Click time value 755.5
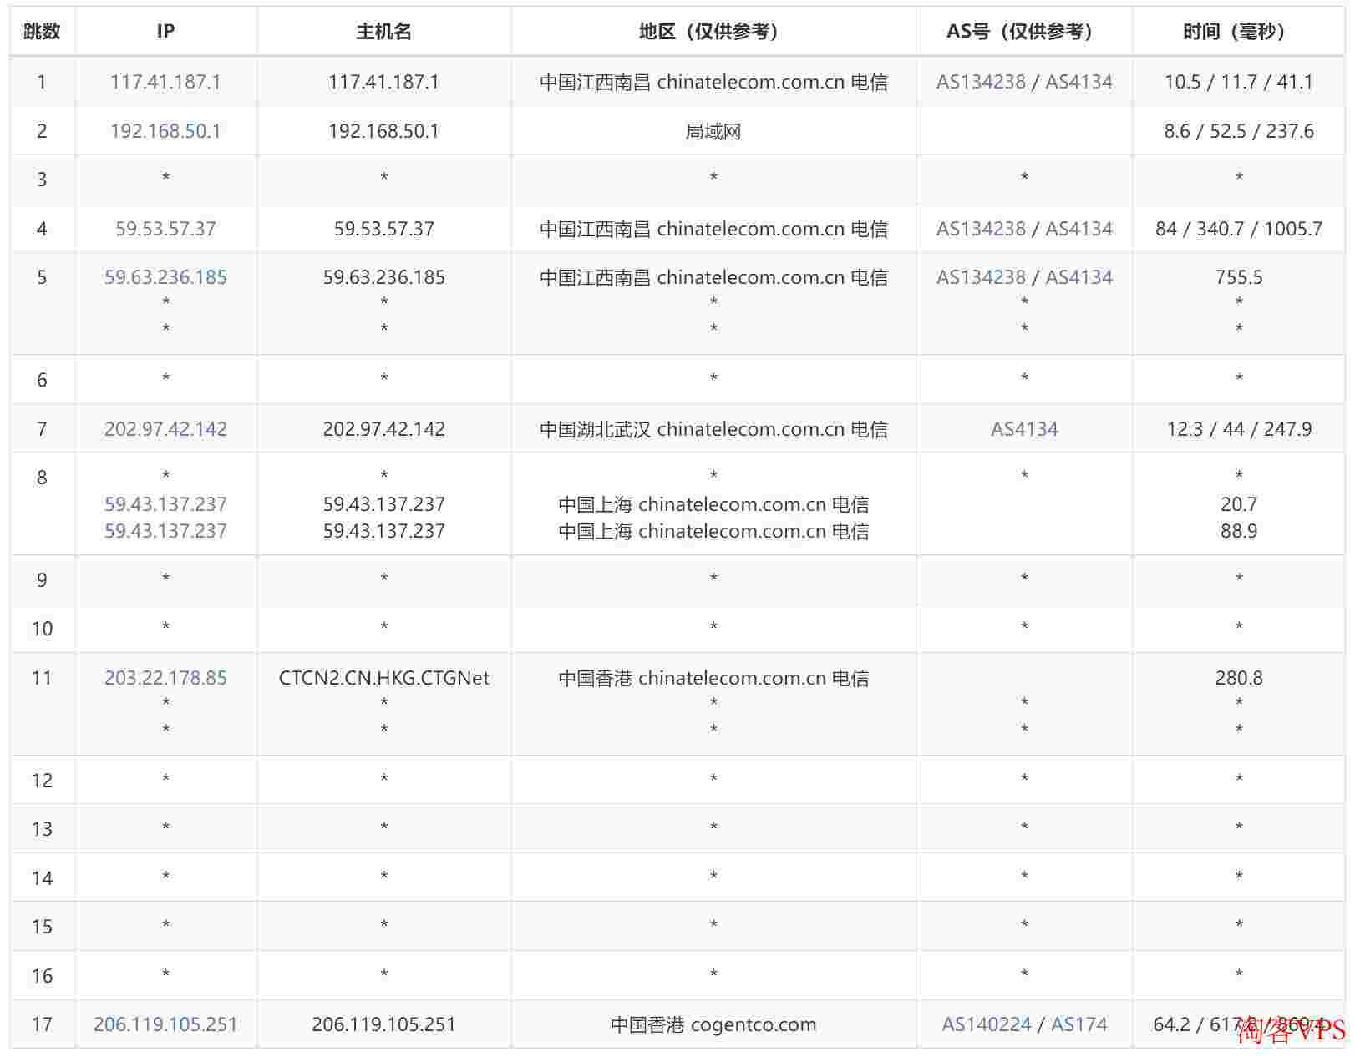Screen dimensions: 1355x1057 click(x=1238, y=277)
